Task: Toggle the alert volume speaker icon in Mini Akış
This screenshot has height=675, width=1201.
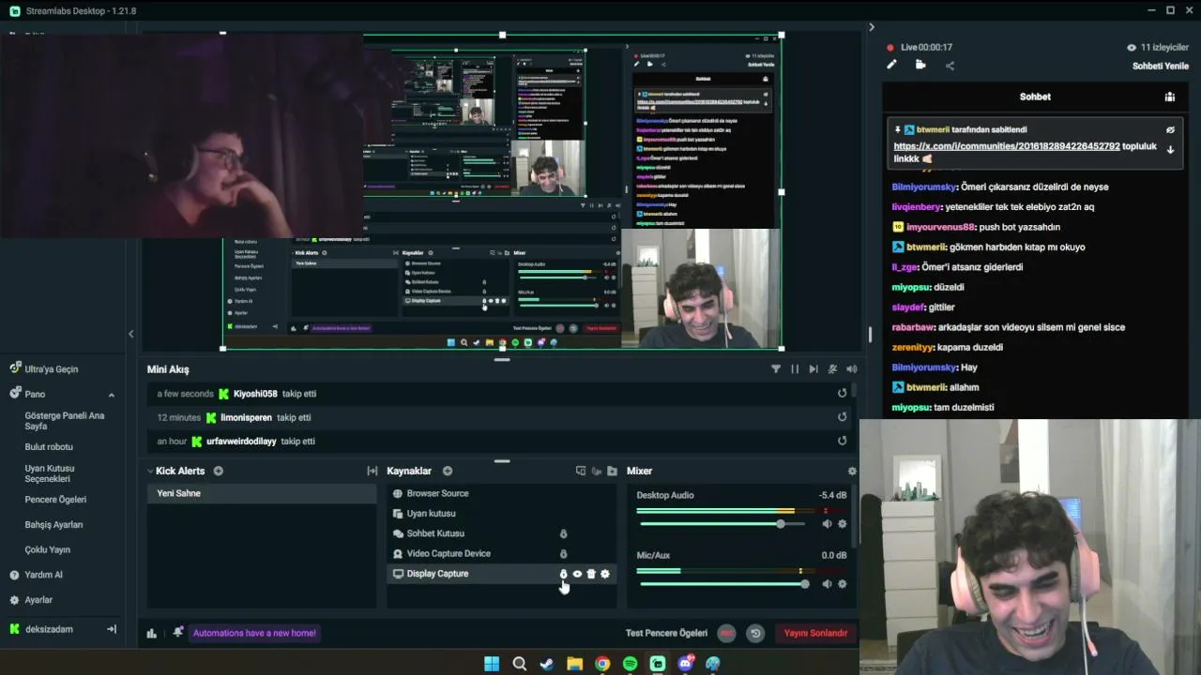Action: click(x=852, y=369)
